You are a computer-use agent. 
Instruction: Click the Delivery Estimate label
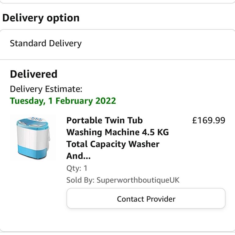point(46,89)
